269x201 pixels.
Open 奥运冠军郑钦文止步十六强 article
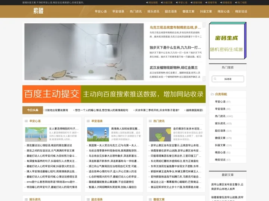pyautogui.click(x=176, y=187)
